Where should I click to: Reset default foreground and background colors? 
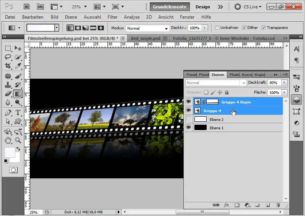[6, 161]
